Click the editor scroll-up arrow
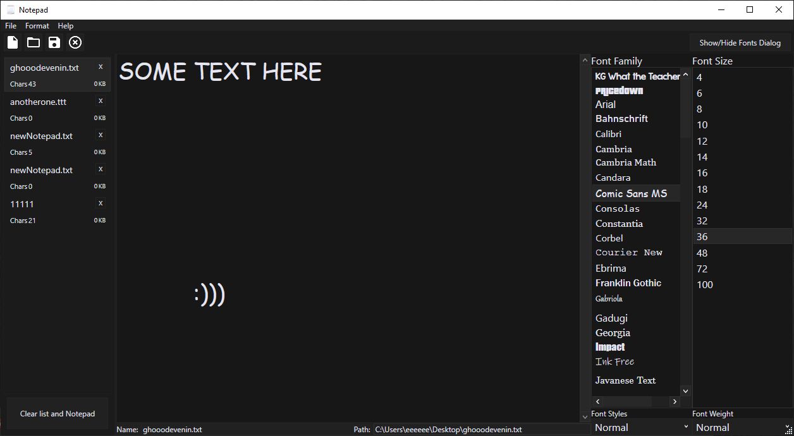Viewport: 794px width, 436px height. point(585,61)
